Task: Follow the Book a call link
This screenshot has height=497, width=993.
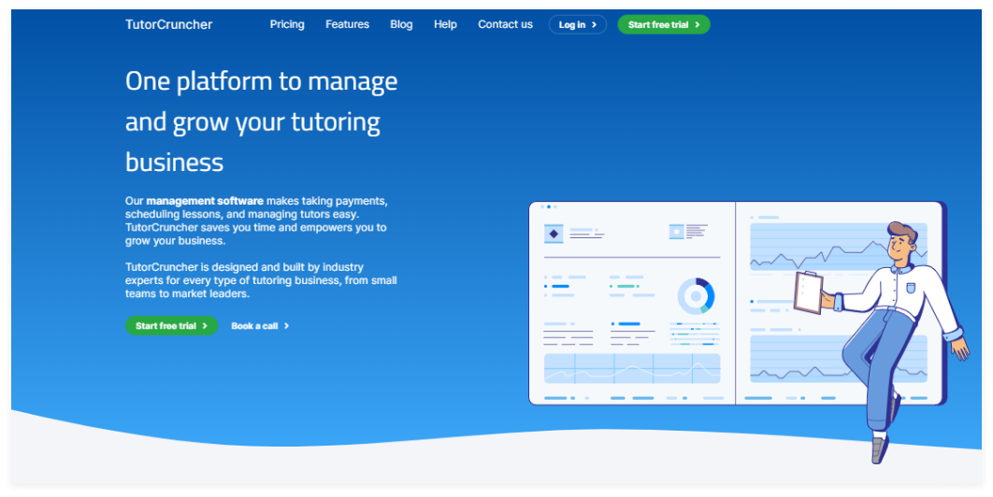Action: (254, 326)
